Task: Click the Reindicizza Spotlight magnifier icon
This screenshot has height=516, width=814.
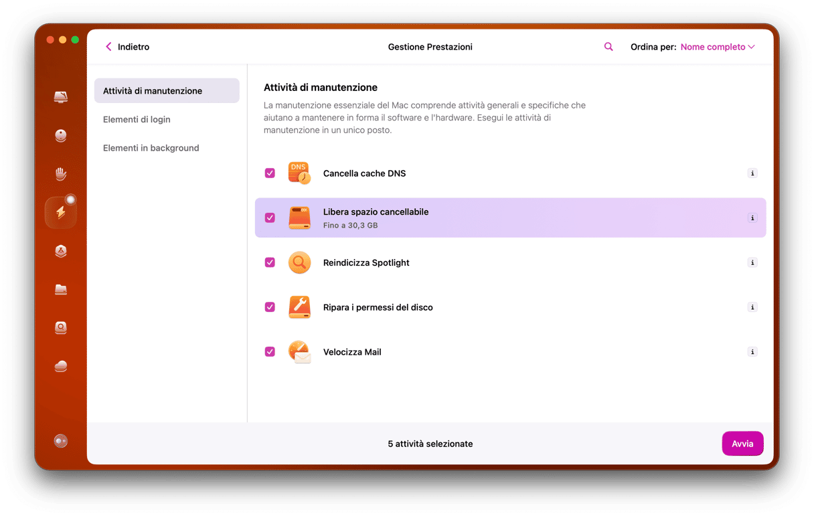Action: tap(299, 262)
